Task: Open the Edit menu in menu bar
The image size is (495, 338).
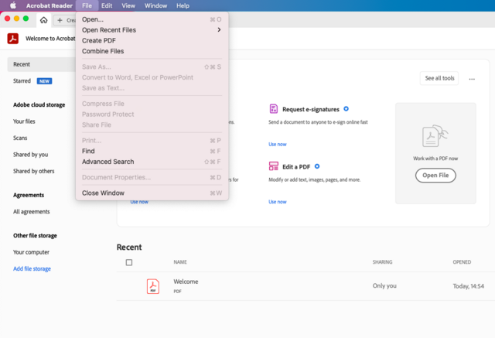Action: [x=107, y=5]
